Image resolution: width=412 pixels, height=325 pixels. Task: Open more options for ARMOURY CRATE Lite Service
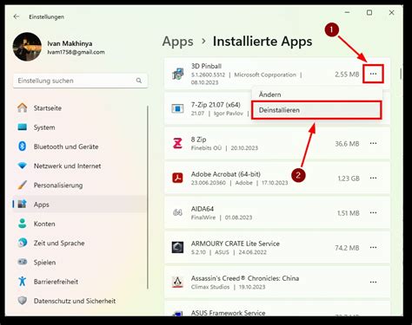tap(373, 247)
